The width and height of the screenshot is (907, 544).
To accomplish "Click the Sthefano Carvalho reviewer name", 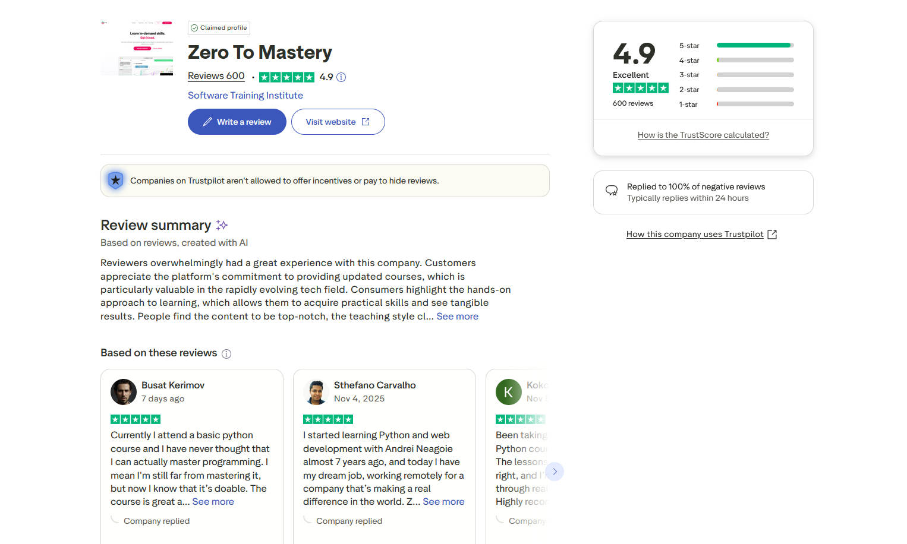I will [375, 385].
